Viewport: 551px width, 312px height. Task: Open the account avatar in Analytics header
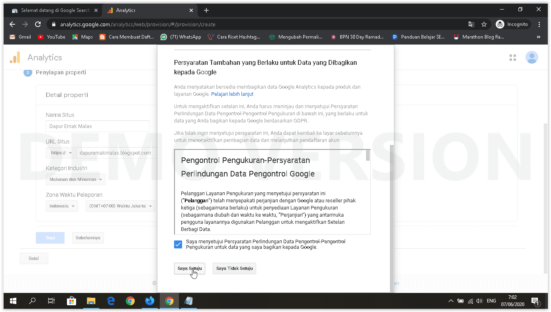click(x=532, y=58)
